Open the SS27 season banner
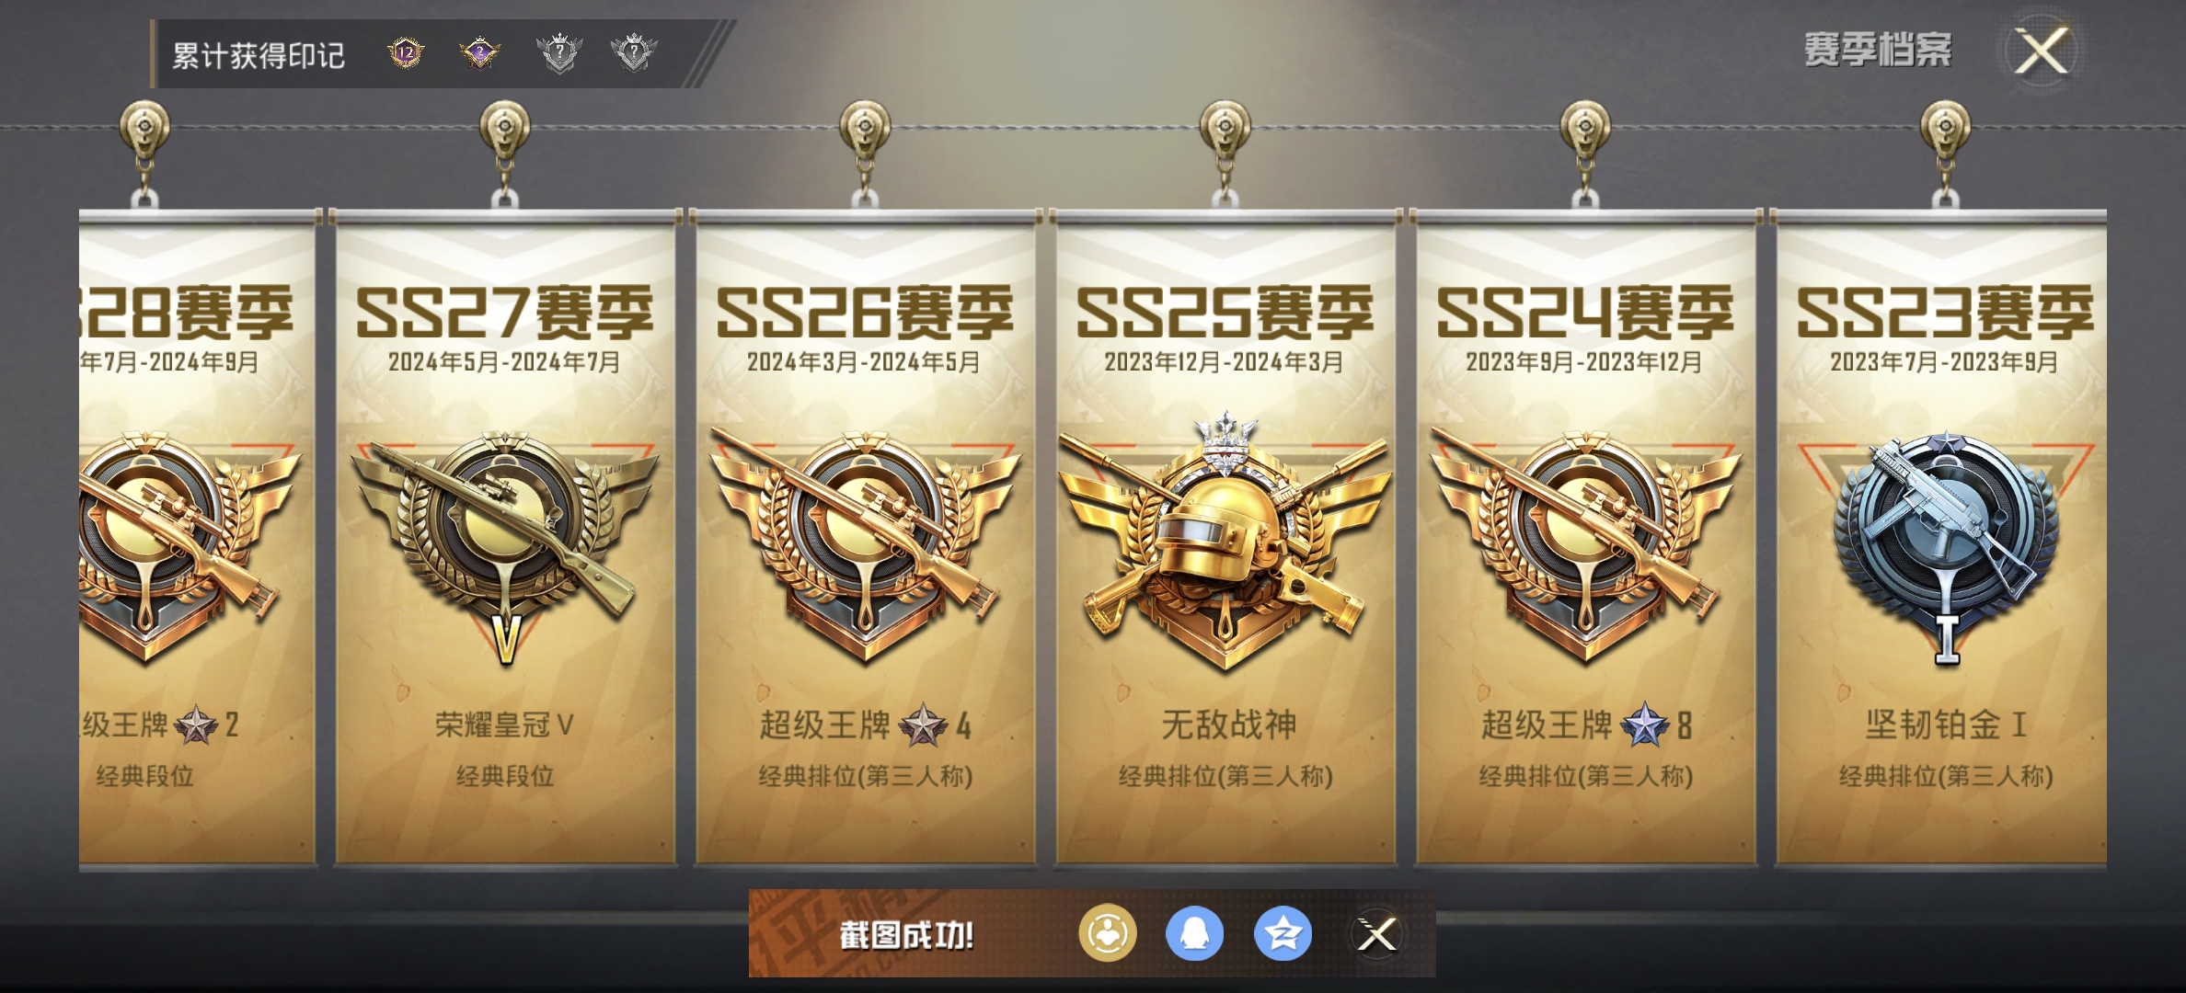2186x993 pixels. click(x=505, y=538)
